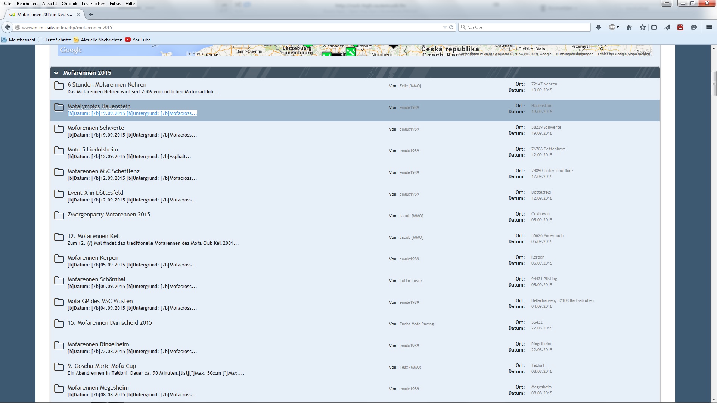Show bookmarks list icon
Image resolution: width=717 pixels, height=403 pixels.
pos(654,27)
